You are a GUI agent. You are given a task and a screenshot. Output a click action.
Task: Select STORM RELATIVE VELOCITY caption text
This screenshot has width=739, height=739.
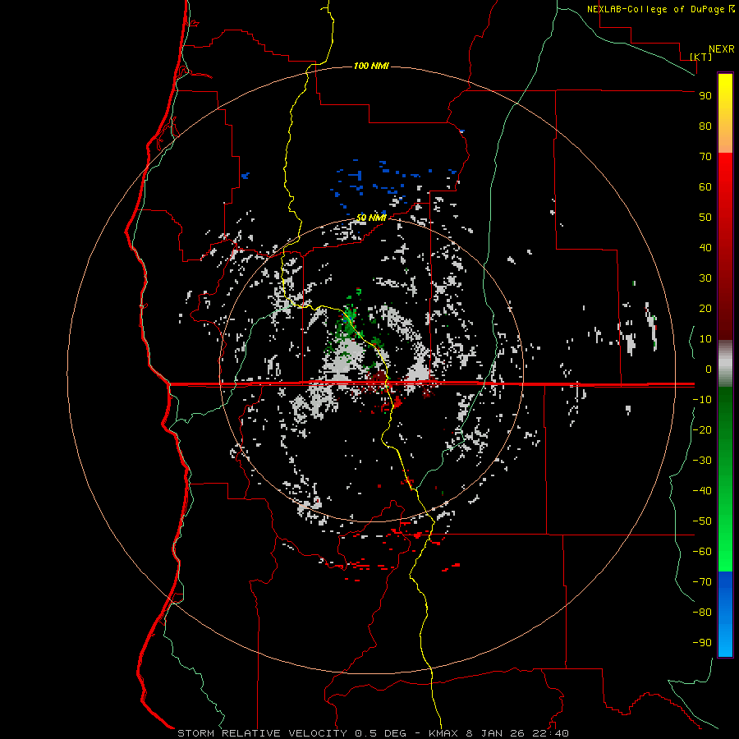click(263, 733)
